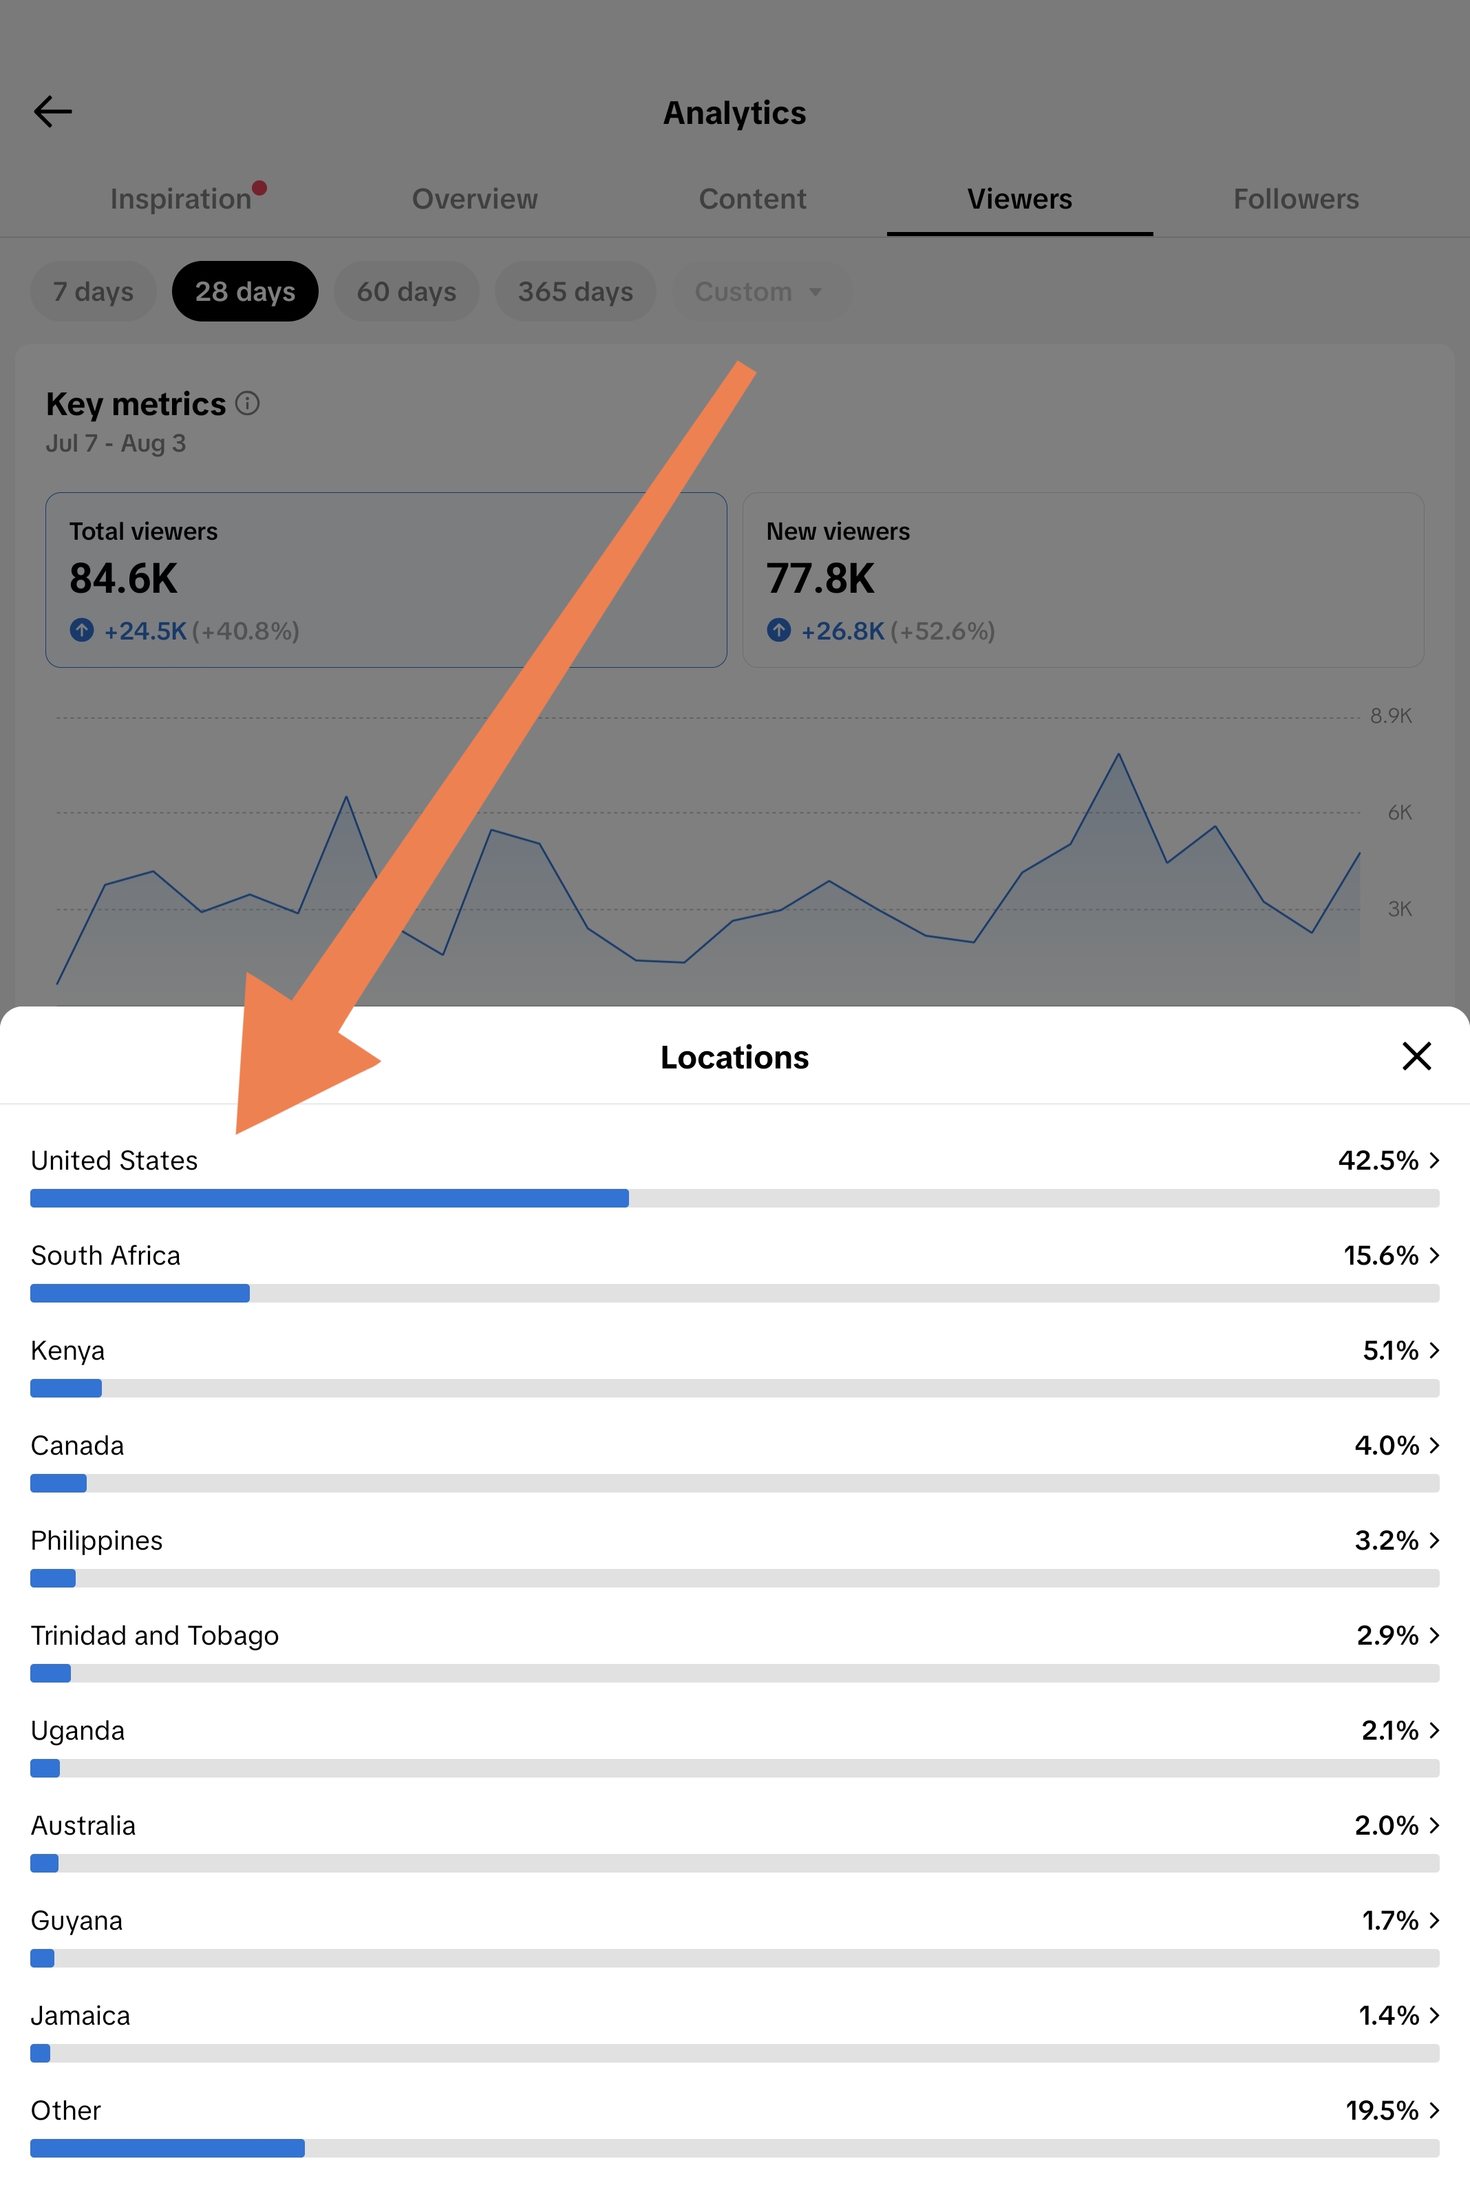Select the 7 days range pill
This screenshot has width=1470, height=2203.
pyautogui.click(x=93, y=292)
